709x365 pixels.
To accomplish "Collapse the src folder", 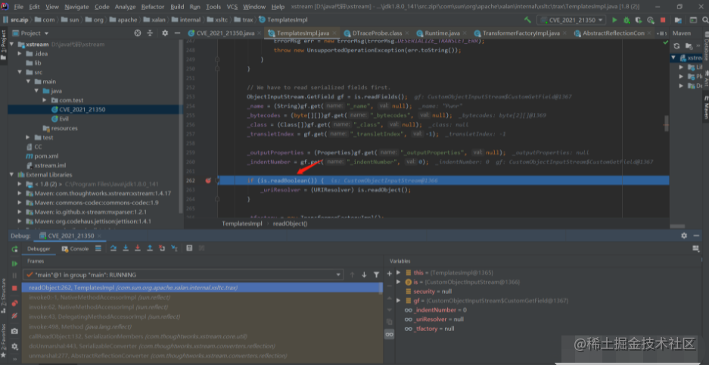I will click(x=20, y=73).
